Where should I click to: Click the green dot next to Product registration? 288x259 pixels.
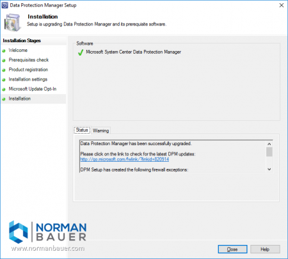4,70
